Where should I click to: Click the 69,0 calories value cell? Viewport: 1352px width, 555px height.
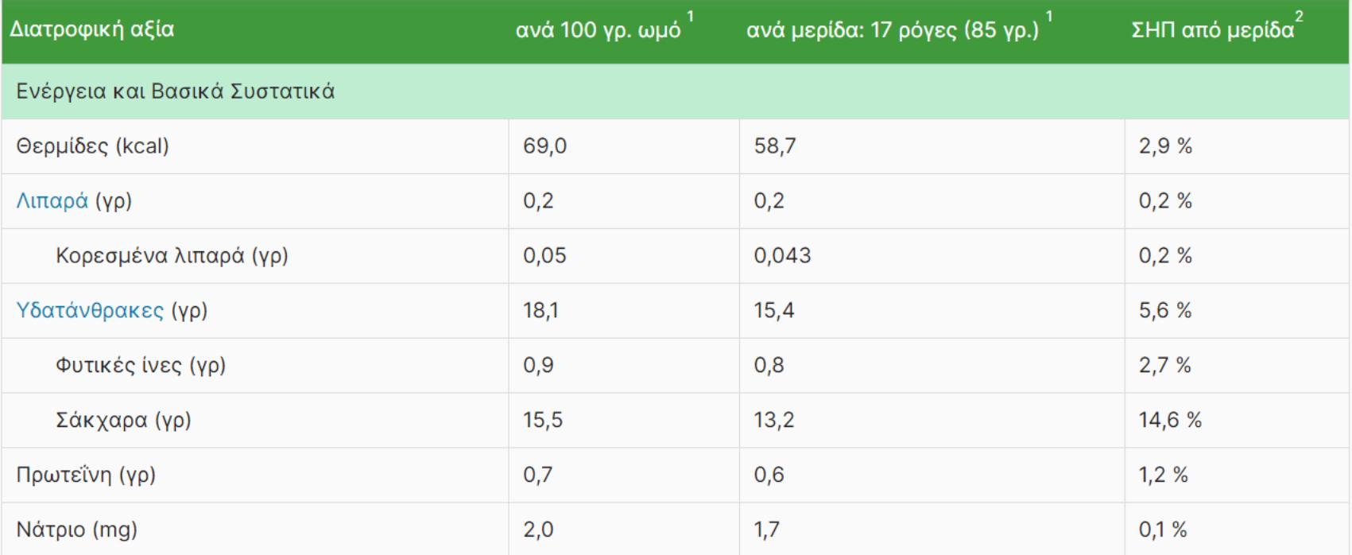544,146
